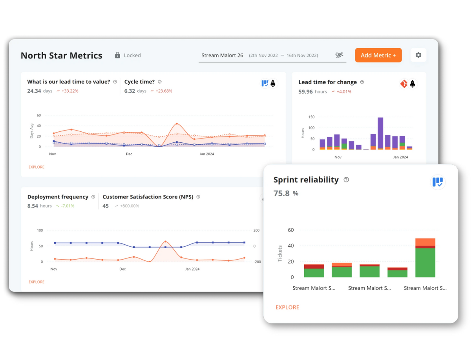
Task: Open EXPLORE in the Sprint reliability card
Action: (287, 307)
